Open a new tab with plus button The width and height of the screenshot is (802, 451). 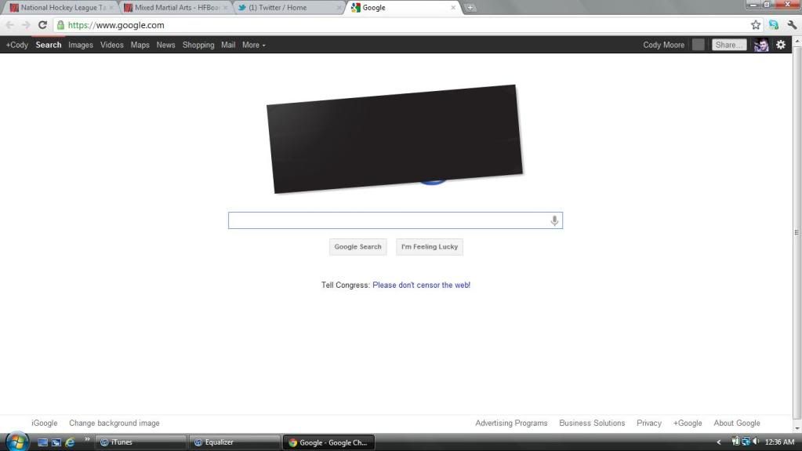click(x=470, y=8)
